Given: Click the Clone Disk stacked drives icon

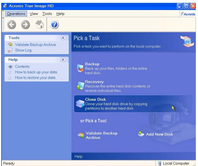Looking at the screenshot, I should pos(80,104).
